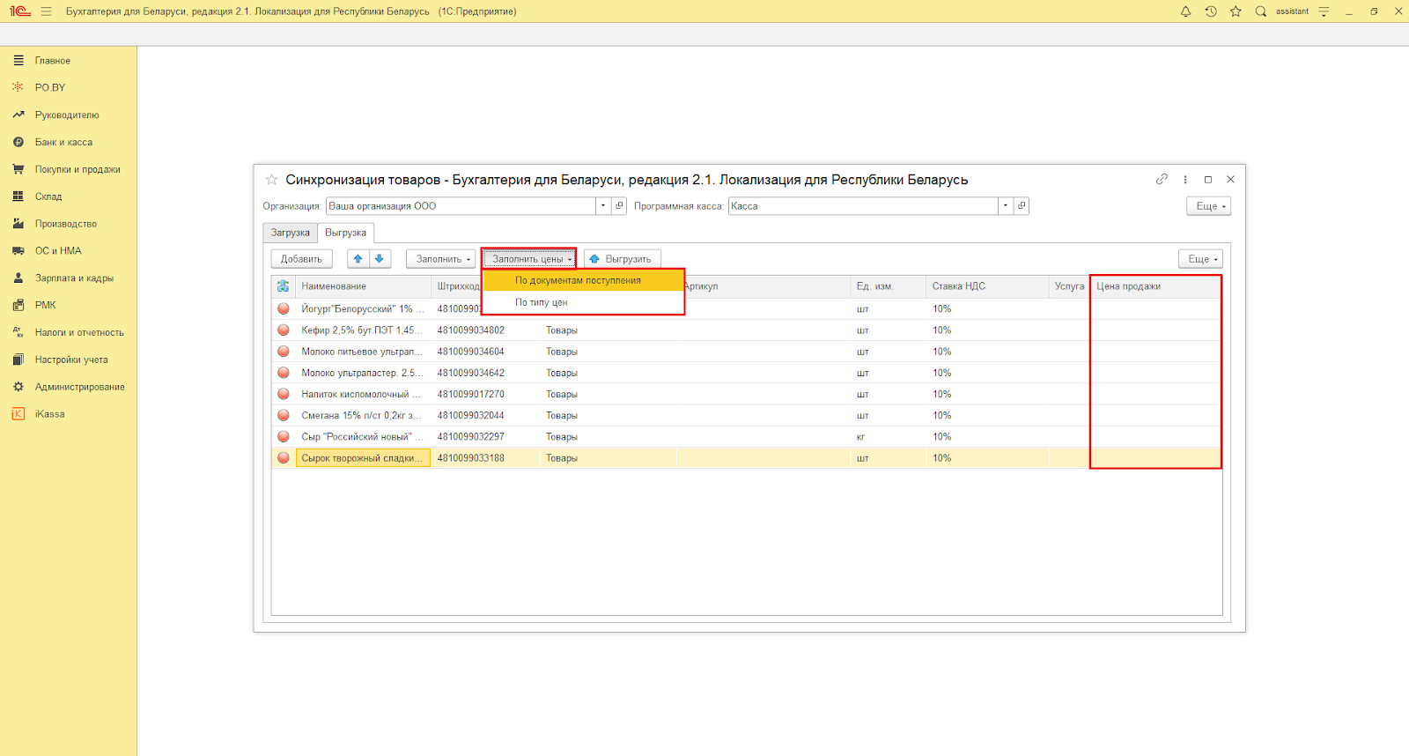Open organization reference via open icon

coord(619,206)
